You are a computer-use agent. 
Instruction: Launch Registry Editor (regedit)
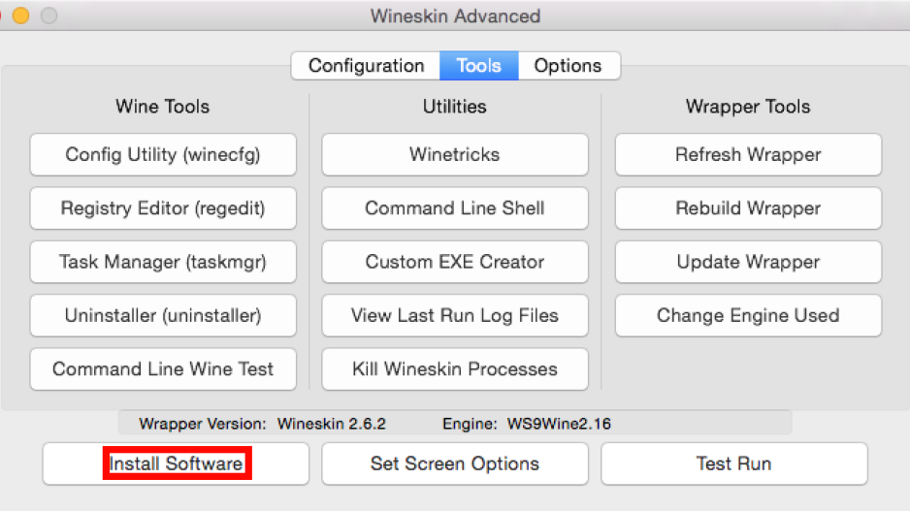pos(163,208)
